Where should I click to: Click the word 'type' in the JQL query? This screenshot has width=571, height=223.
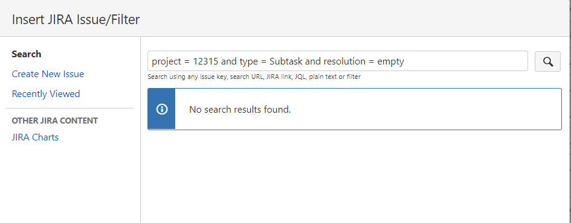(x=248, y=61)
